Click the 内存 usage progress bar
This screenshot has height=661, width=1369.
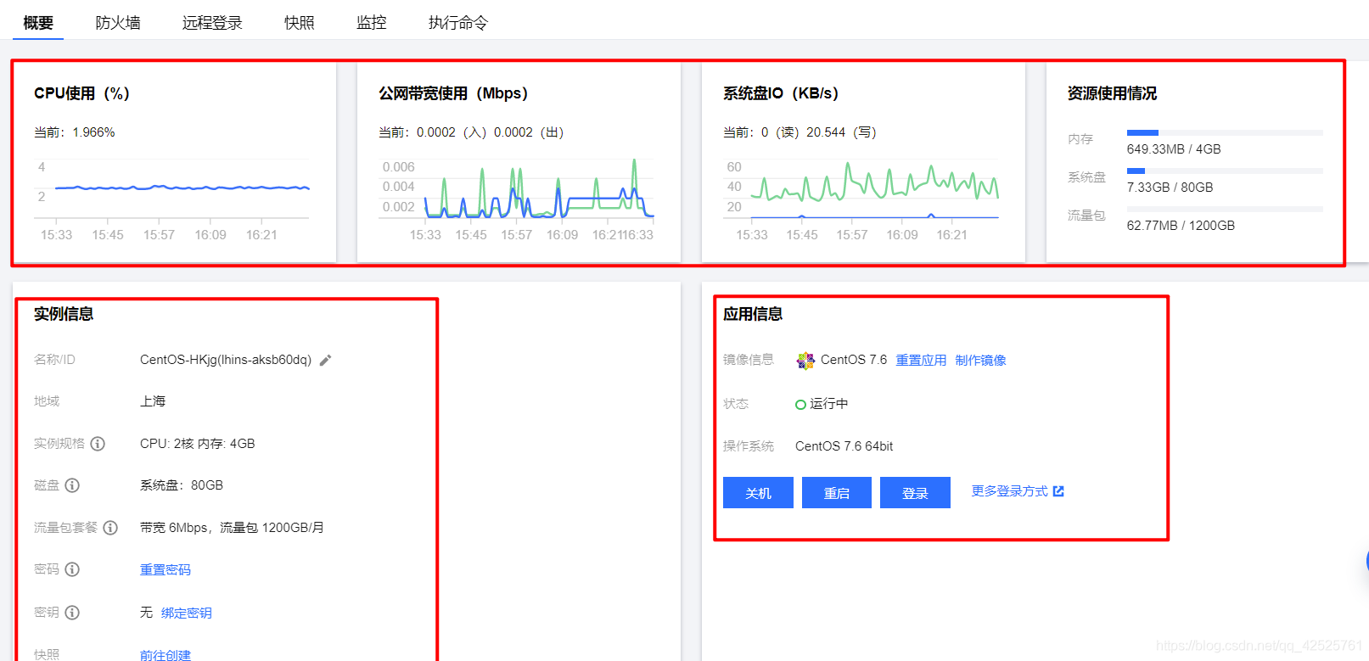pyautogui.click(x=1225, y=132)
